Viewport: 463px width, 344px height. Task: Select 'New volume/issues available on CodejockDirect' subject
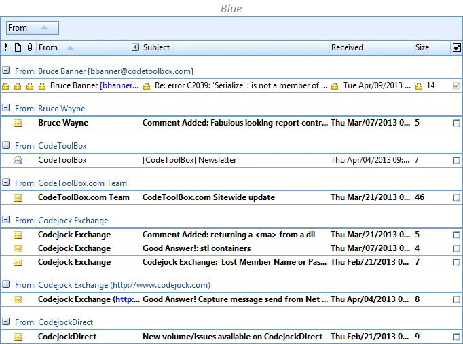pyautogui.click(x=232, y=337)
